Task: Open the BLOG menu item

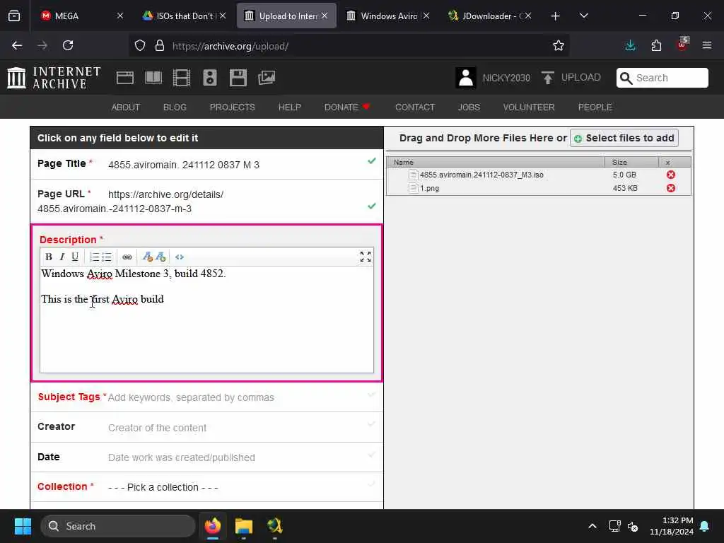Action: pos(175,107)
